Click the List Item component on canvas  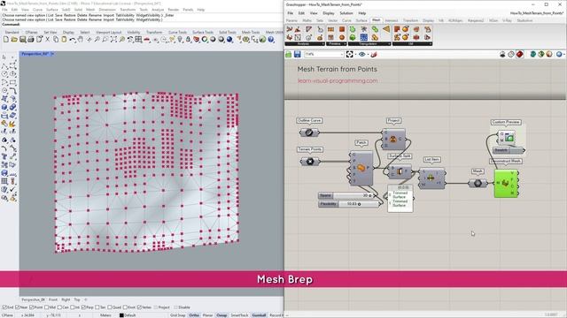point(431,178)
